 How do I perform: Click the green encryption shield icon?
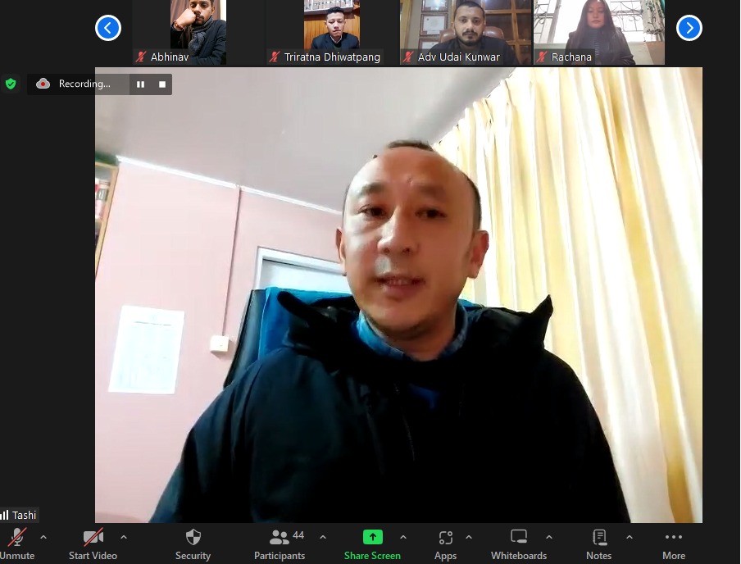pyautogui.click(x=11, y=84)
